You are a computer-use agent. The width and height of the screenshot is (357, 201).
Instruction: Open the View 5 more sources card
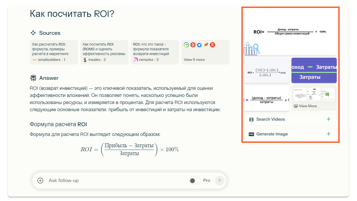click(x=205, y=52)
